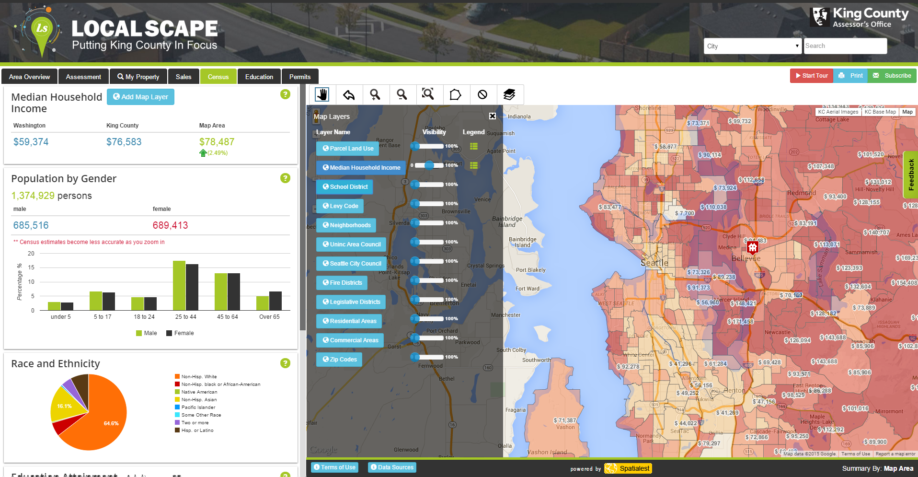Open the Assessment tab
This screenshot has width=918, height=477.
(x=83, y=76)
